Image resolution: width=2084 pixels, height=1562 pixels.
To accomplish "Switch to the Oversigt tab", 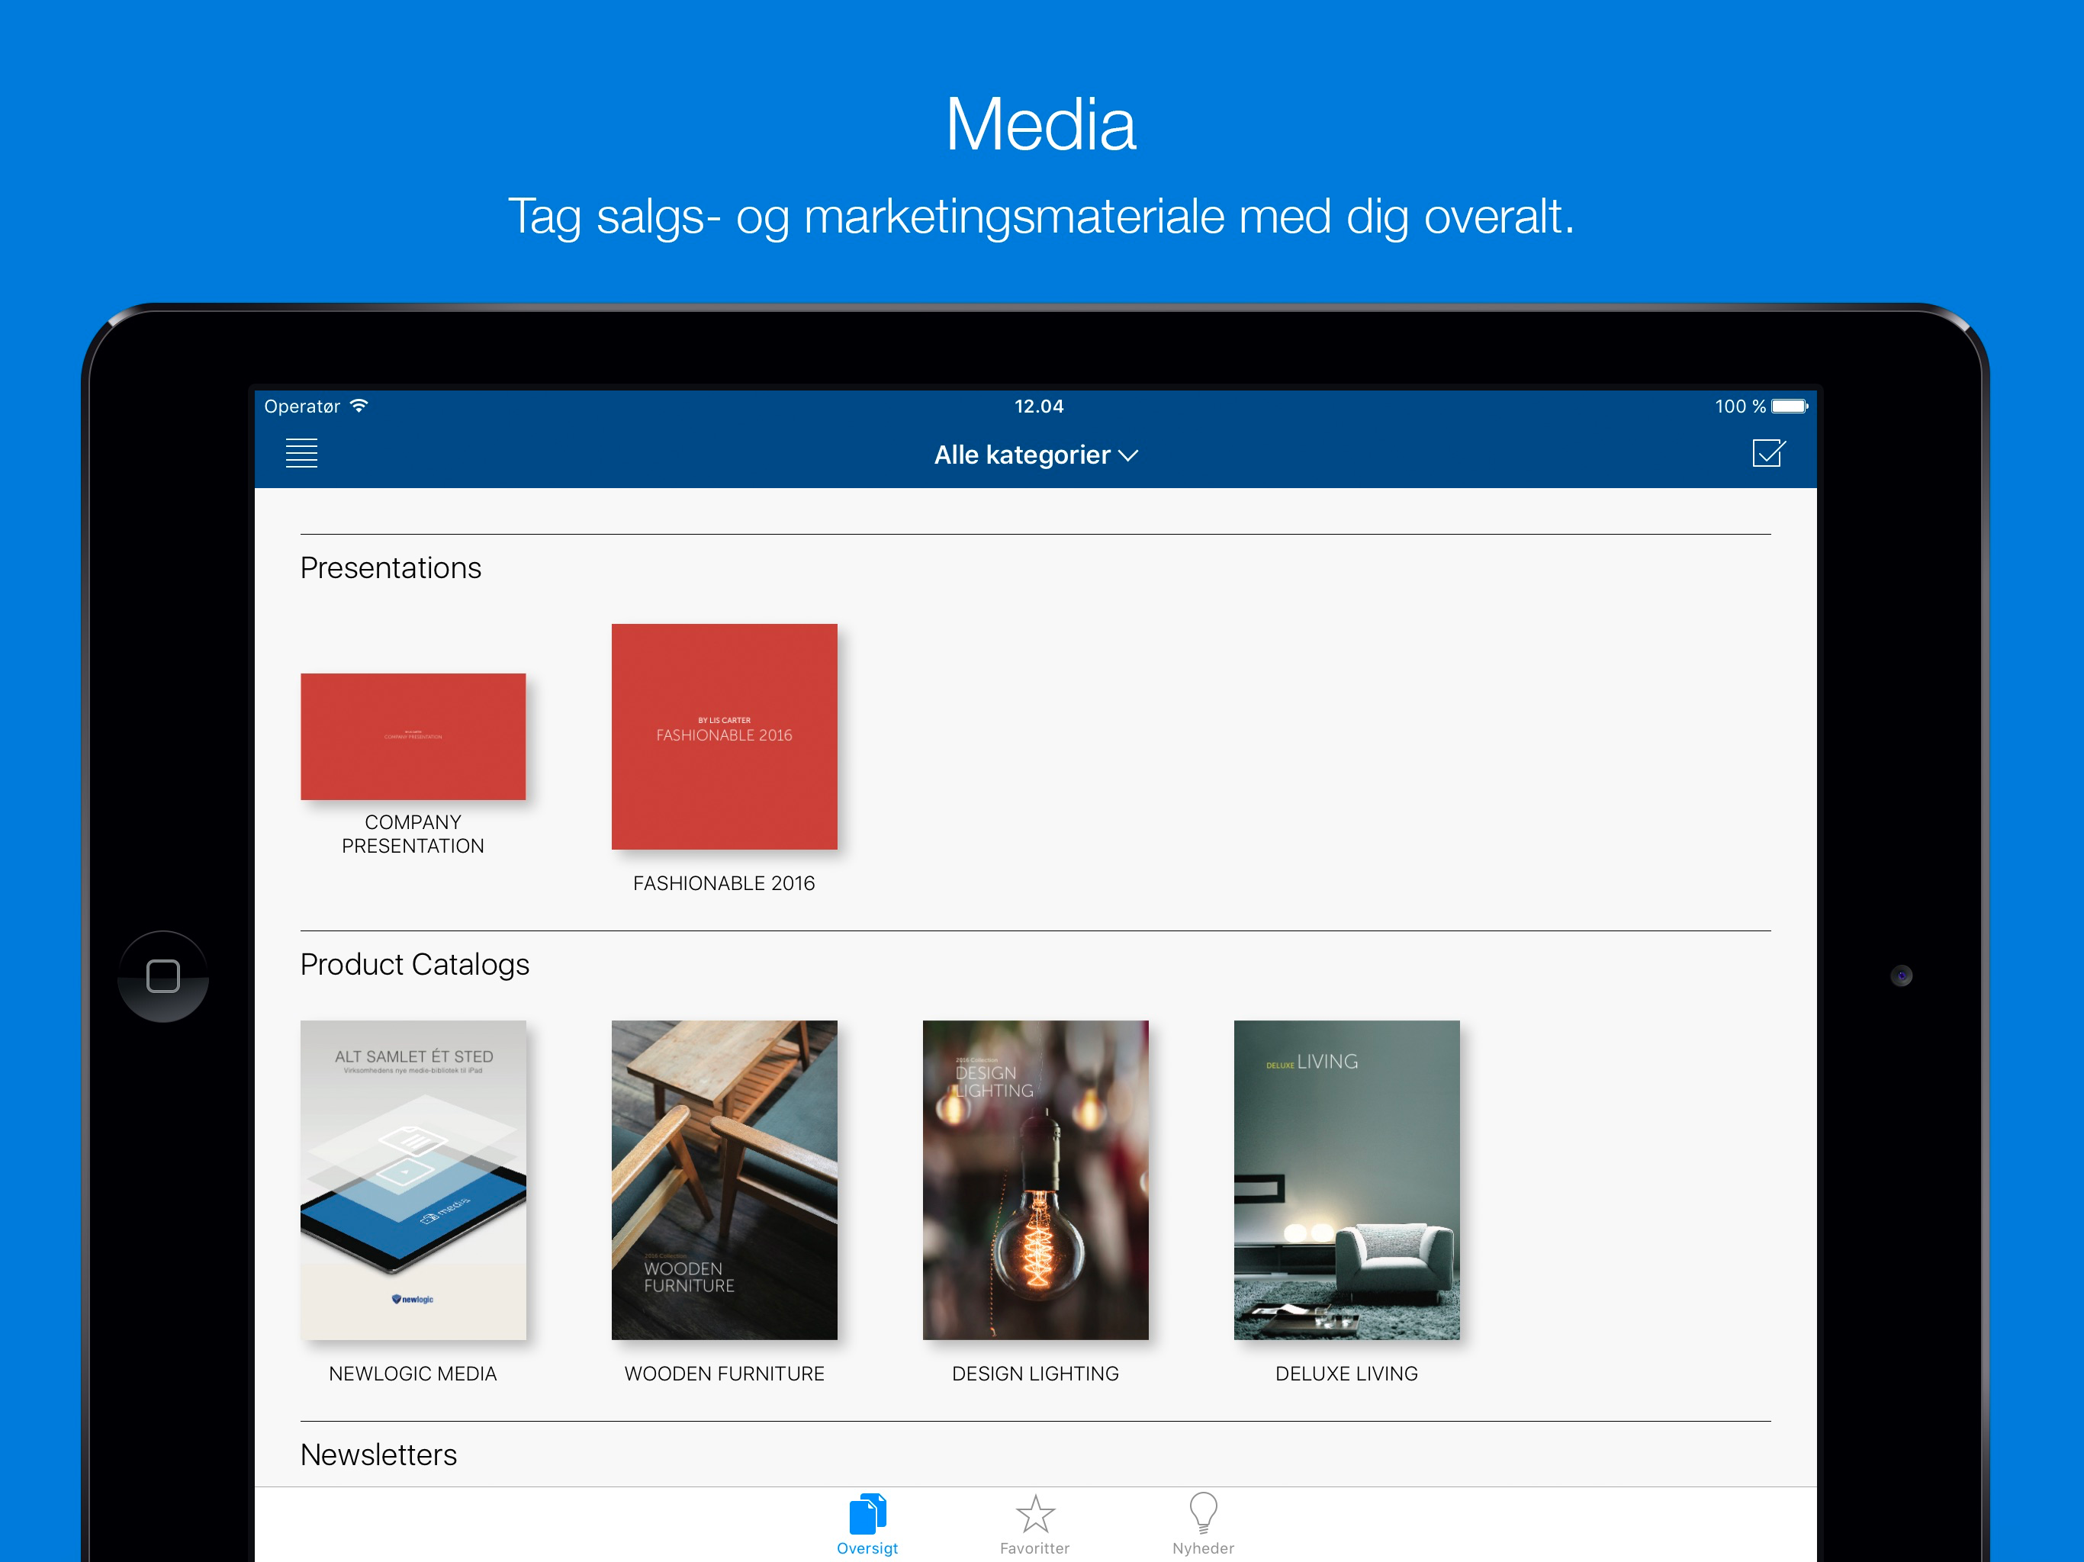I will tap(867, 1525).
